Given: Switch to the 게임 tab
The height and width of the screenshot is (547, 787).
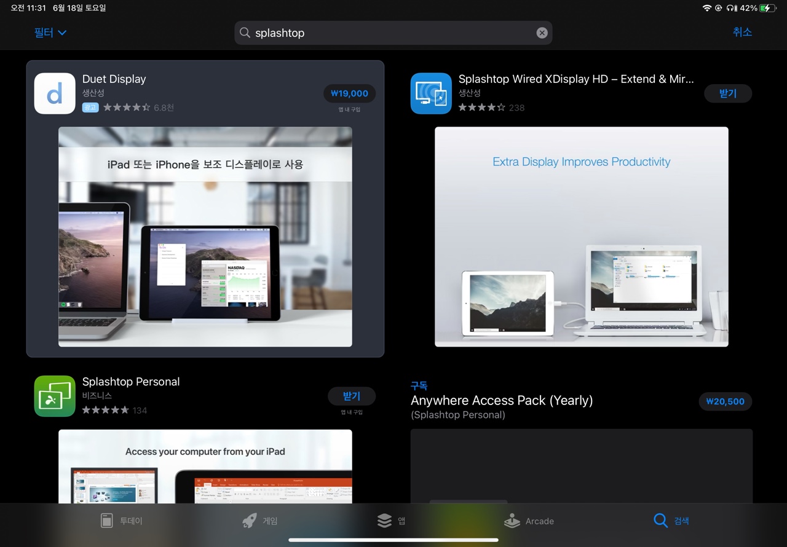Looking at the screenshot, I should 259,521.
